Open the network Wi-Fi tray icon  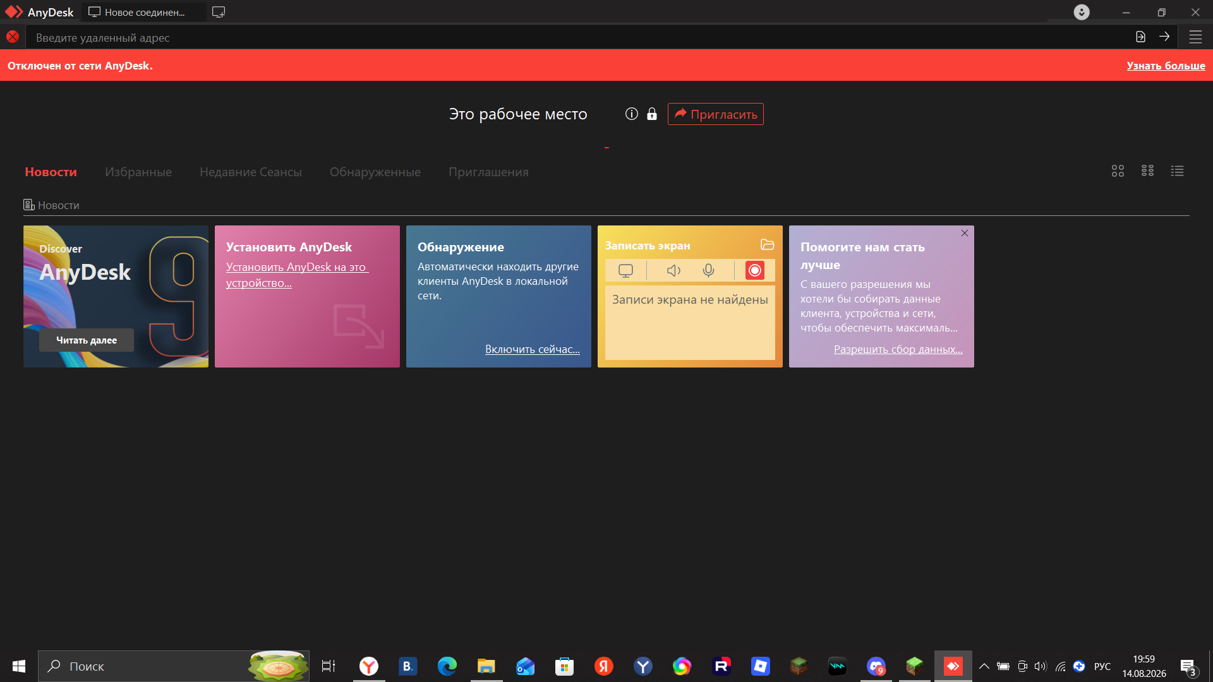(x=1060, y=666)
